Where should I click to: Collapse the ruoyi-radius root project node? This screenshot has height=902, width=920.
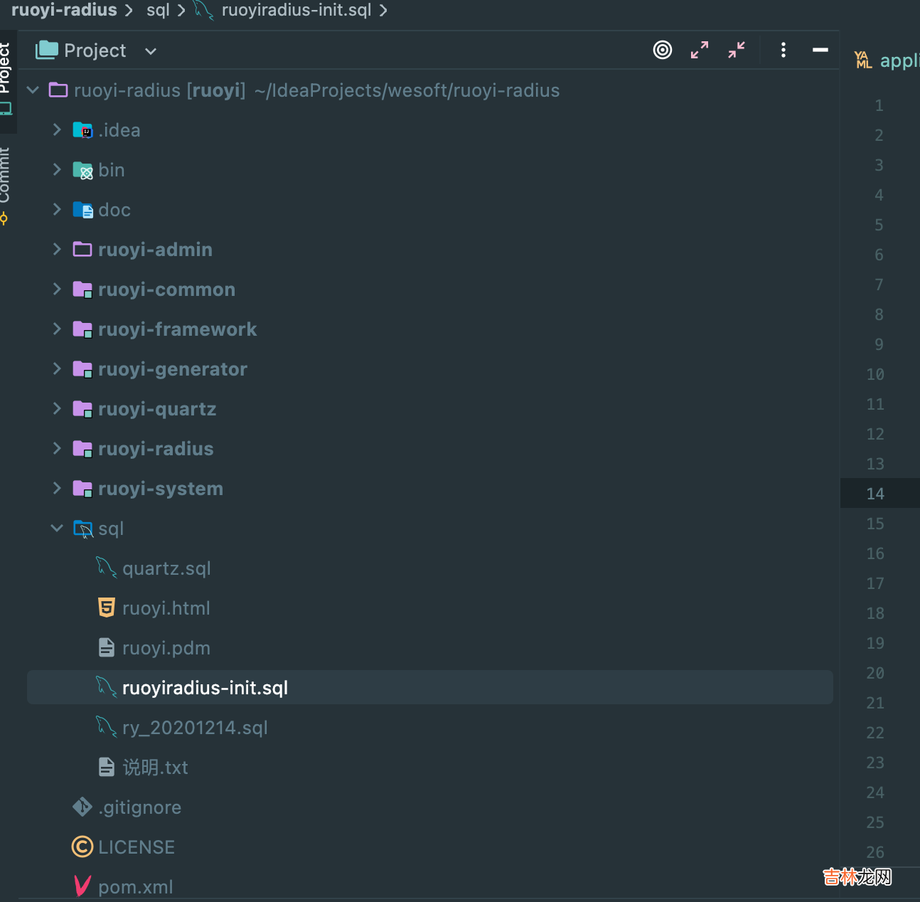(x=33, y=90)
